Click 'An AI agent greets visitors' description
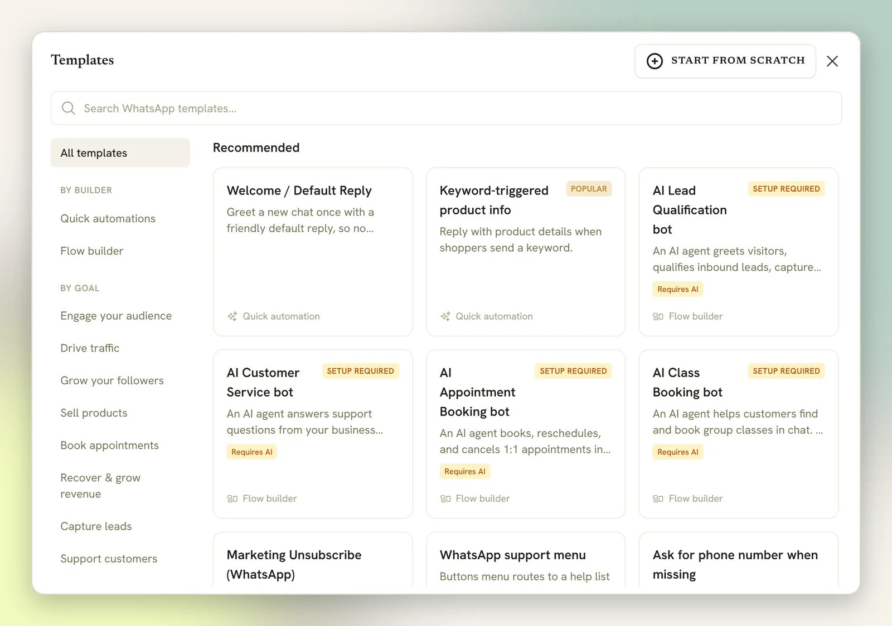This screenshot has width=892, height=626. [737, 259]
